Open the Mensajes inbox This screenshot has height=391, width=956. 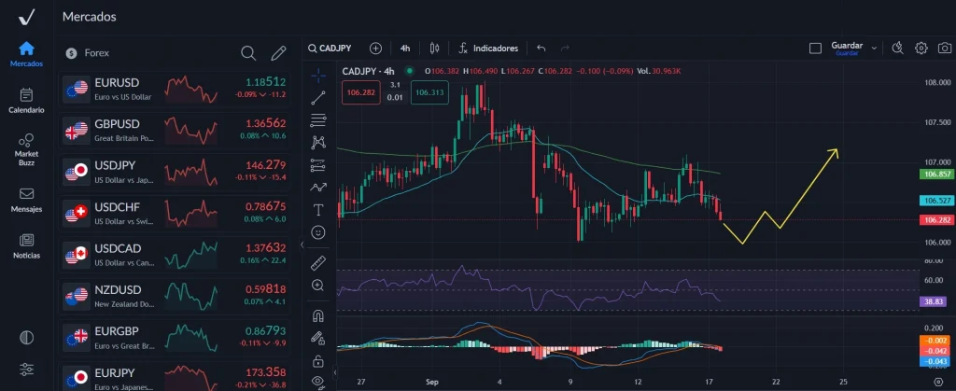point(26,200)
